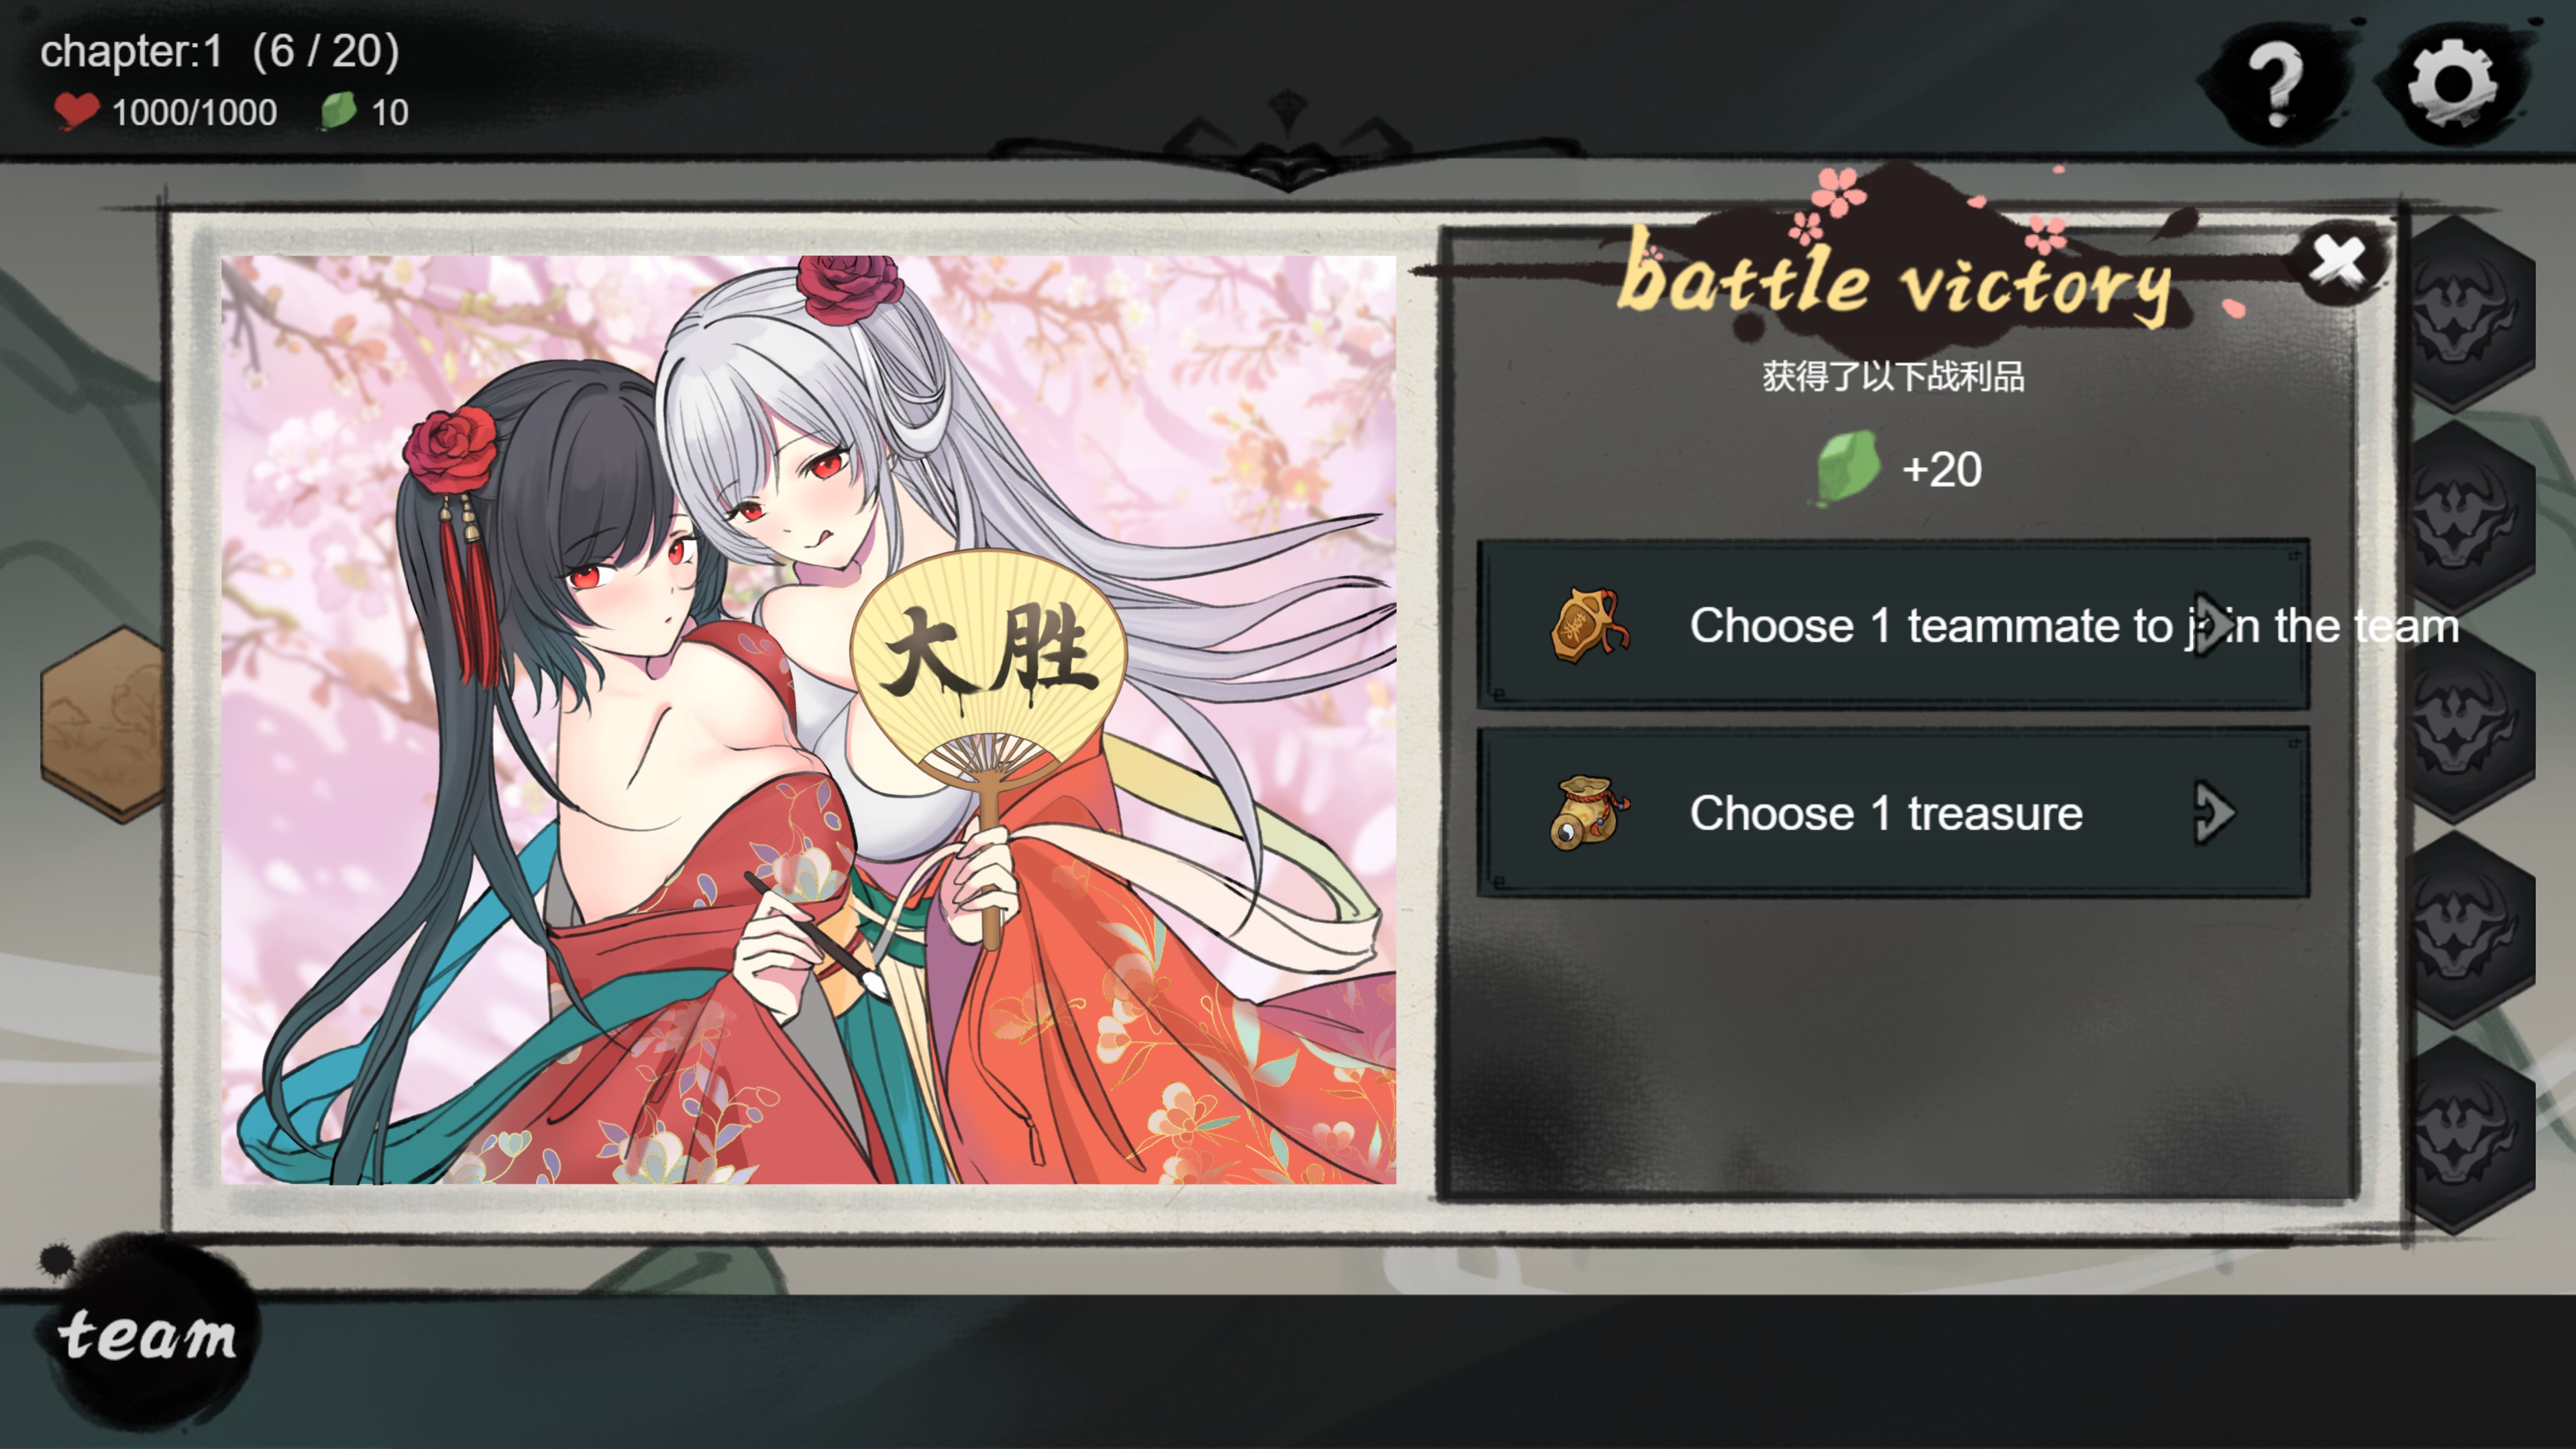Open the settings gear icon
Image resolution: width=2576 pixels, height=1449 pixels.
point(2451,83)
